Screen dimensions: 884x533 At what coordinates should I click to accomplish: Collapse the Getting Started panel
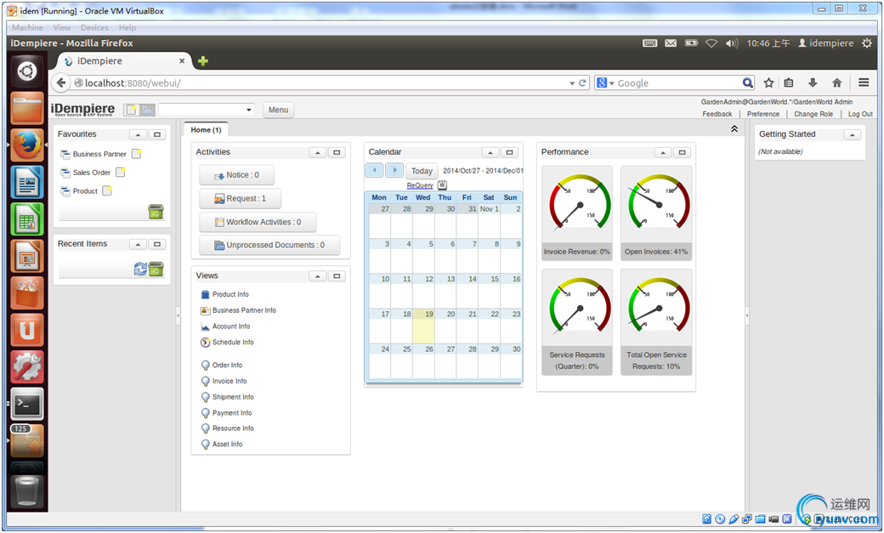click(853, 134)
